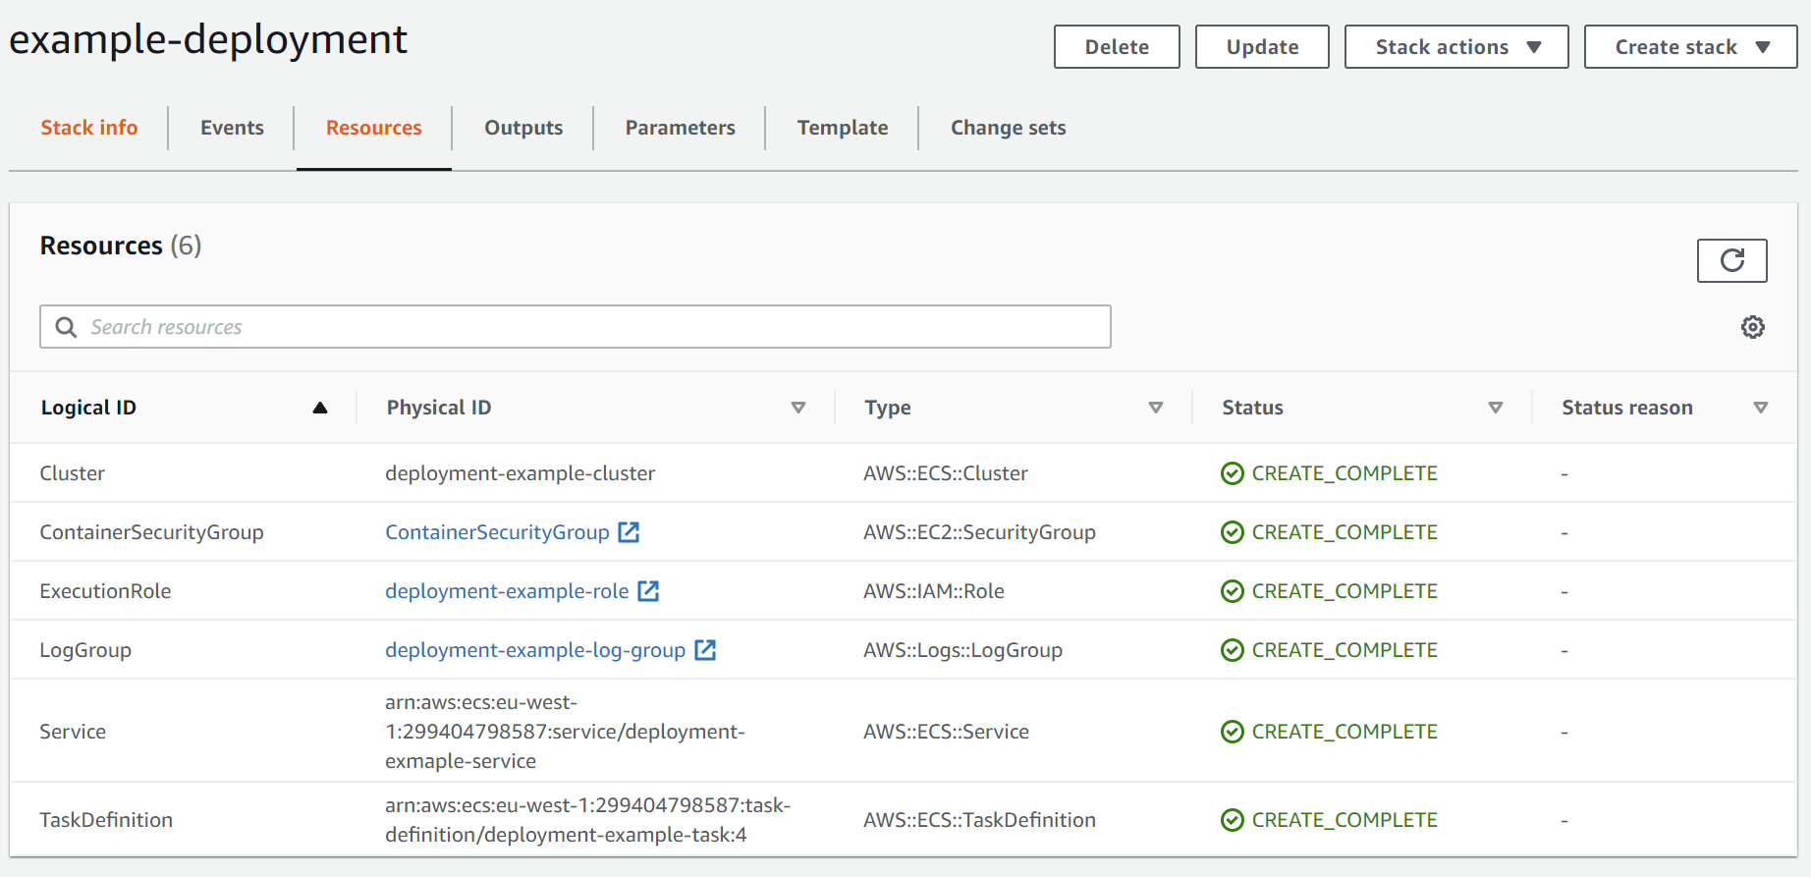The image size is (1811, 877).
Task: Click the refresh resources icon button
Action: 1731,260
